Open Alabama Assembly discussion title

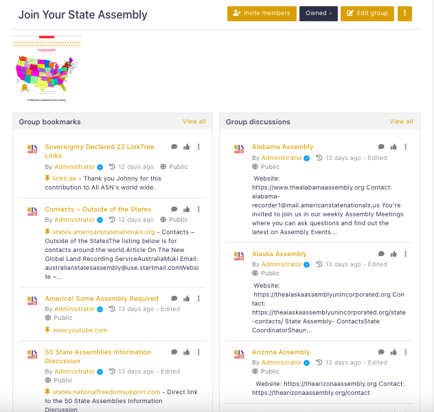tap(282, 146)
